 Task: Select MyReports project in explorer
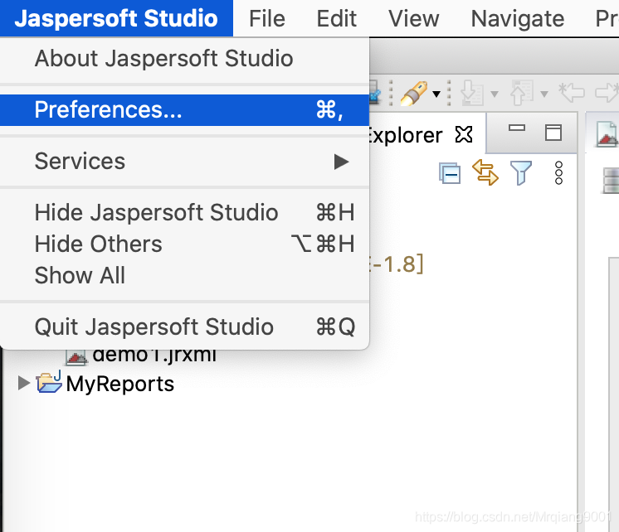click(x=120, y=384)
